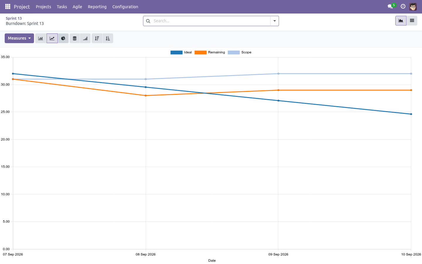Switch to pie chart mode
The image size is (422, 264).
tap(63, 38)
